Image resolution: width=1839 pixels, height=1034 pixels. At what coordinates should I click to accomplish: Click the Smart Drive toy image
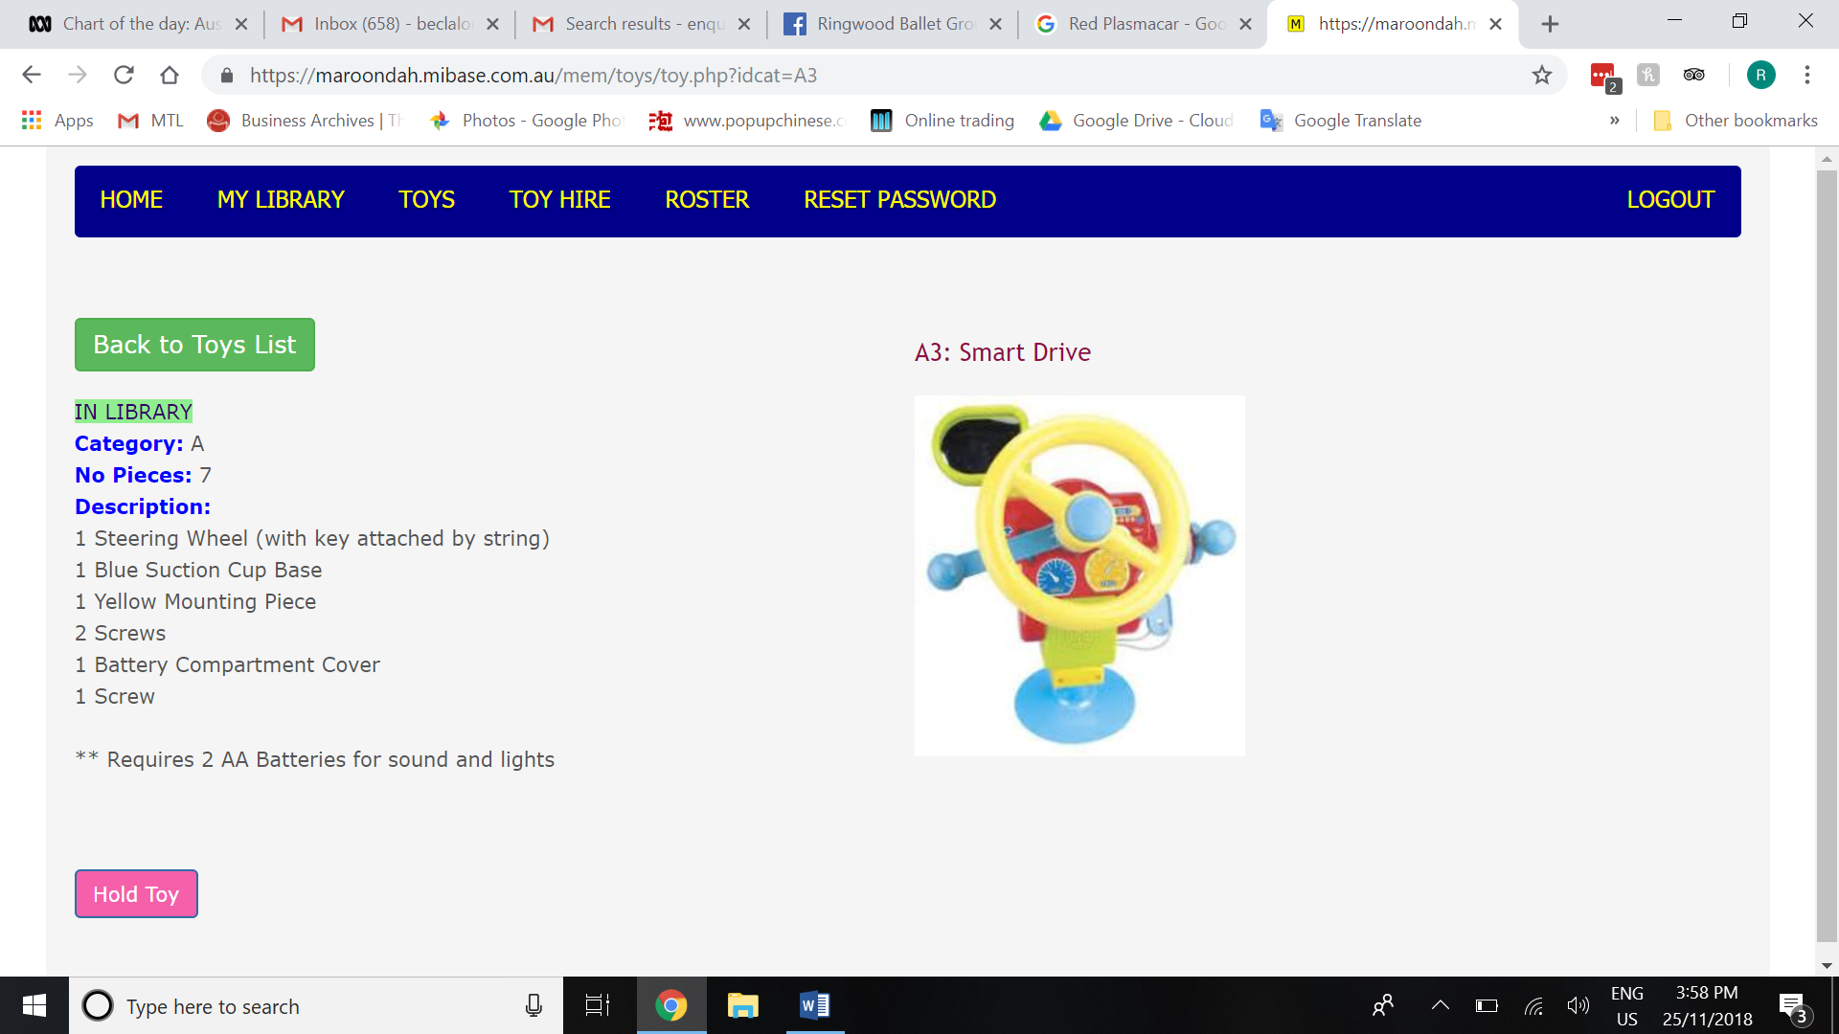click(x=1079, y=575)
